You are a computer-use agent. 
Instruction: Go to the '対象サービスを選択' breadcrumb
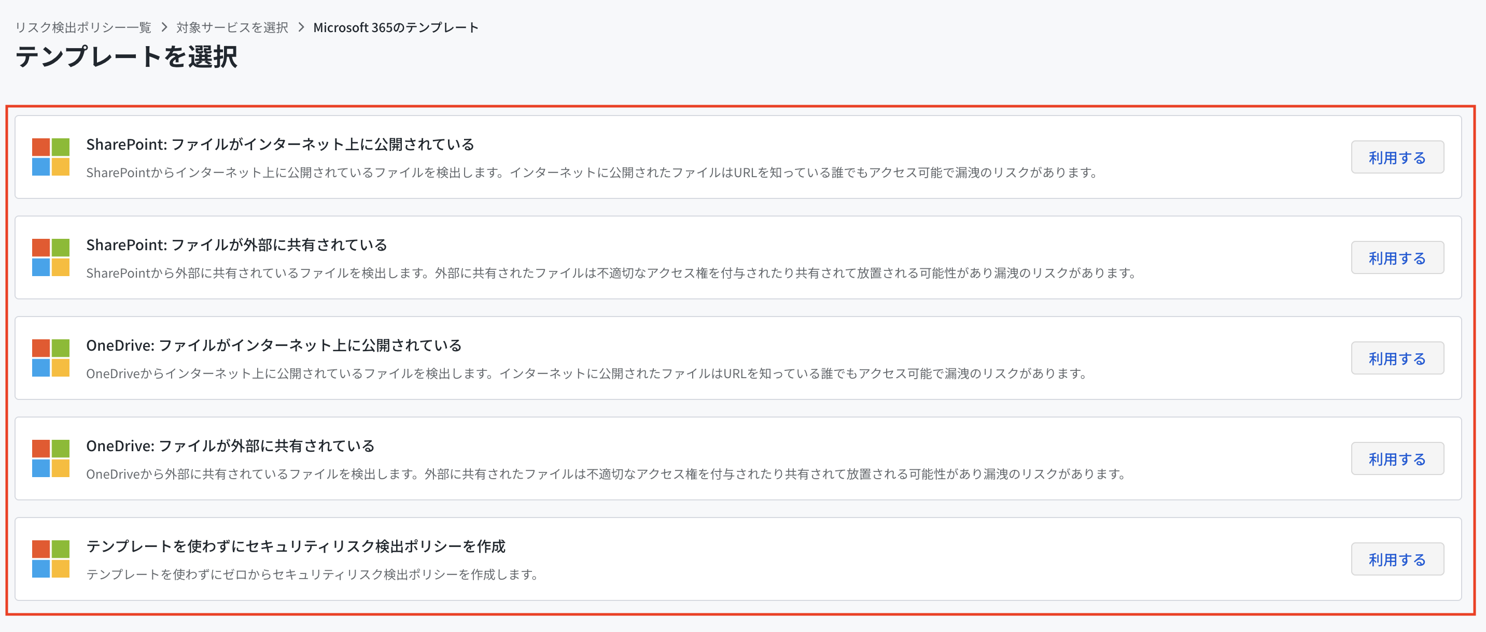(x=232, y=27)
